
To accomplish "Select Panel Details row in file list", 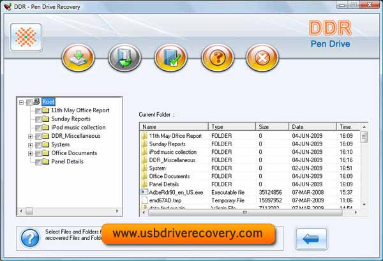I will point(250,184).
